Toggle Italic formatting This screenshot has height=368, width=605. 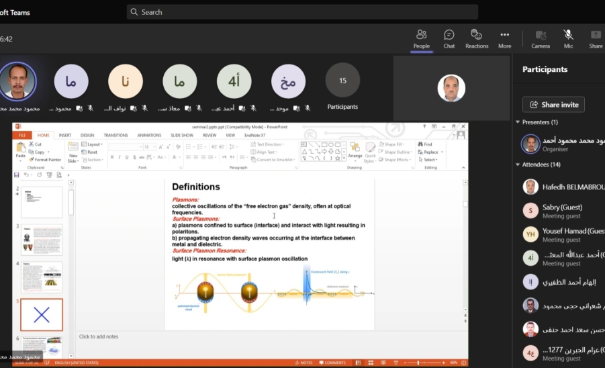pyautogui.click(x=120, y=157)
